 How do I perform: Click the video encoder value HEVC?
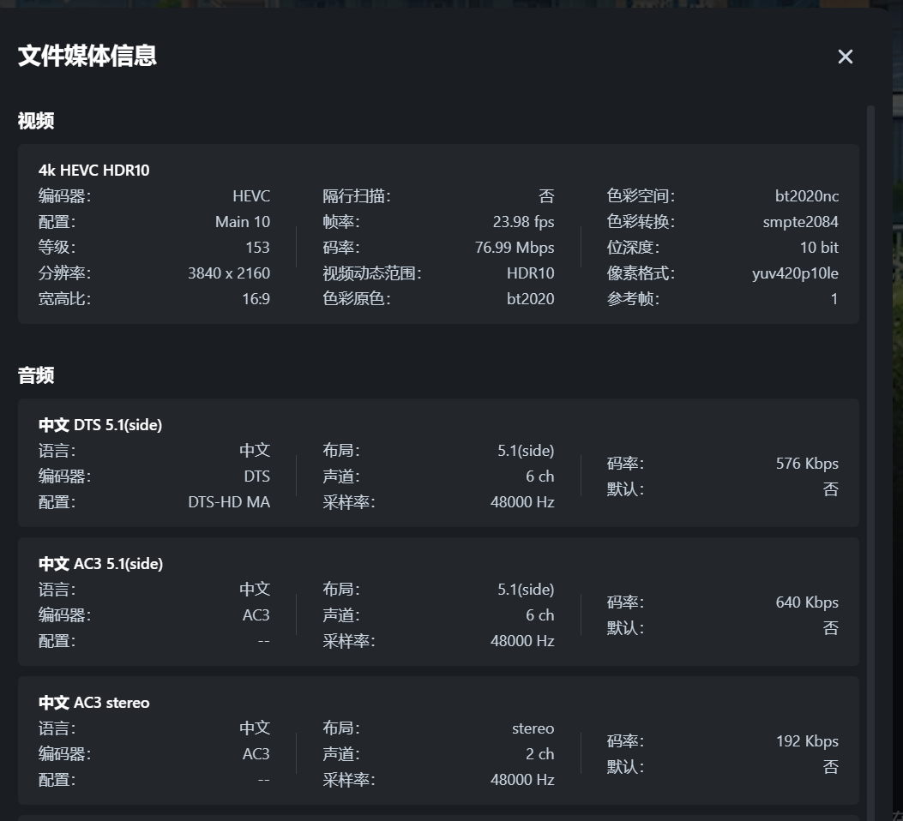click(x=251, y=196)
